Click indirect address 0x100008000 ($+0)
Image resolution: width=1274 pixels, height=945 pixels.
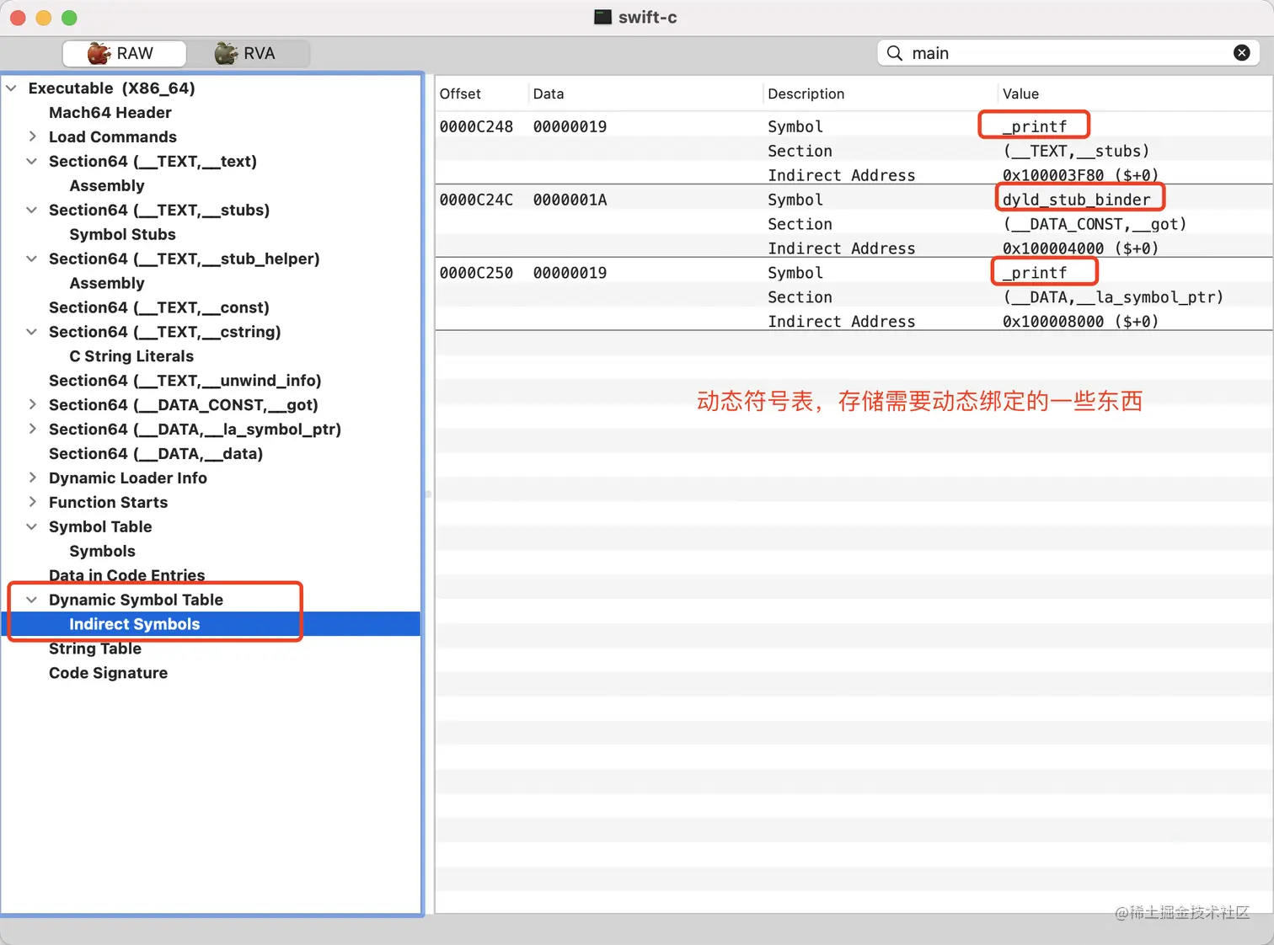click(1081, 323)
